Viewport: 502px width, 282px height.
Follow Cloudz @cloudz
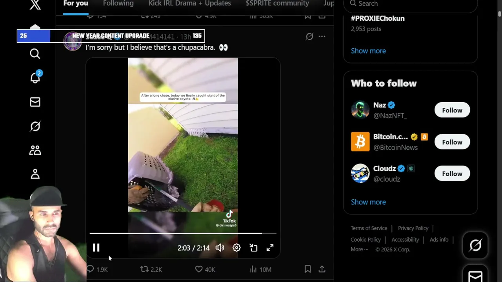coord(452,174)
